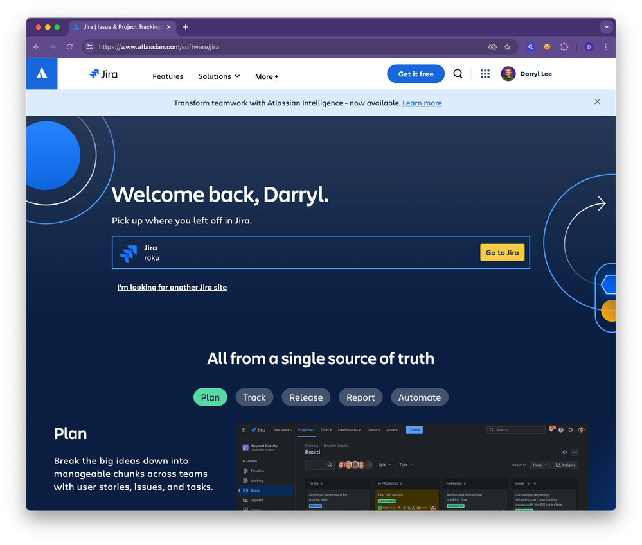Click the settings gear in board preview
This screenshot has width=642, height=545.
(x=571, y=430)
